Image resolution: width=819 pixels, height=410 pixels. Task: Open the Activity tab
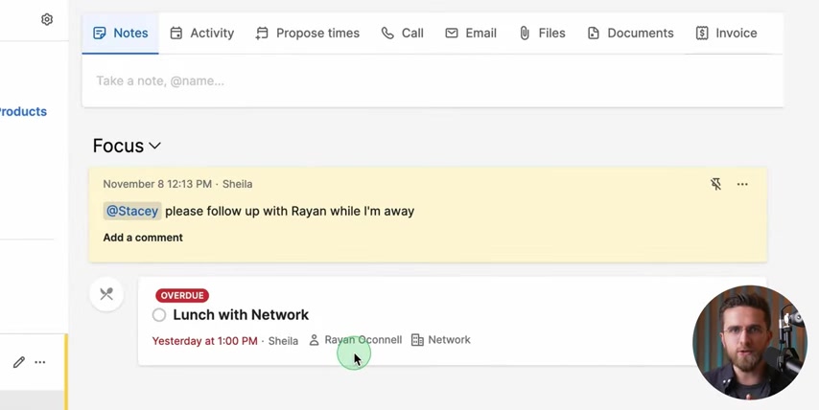(202, 34)
